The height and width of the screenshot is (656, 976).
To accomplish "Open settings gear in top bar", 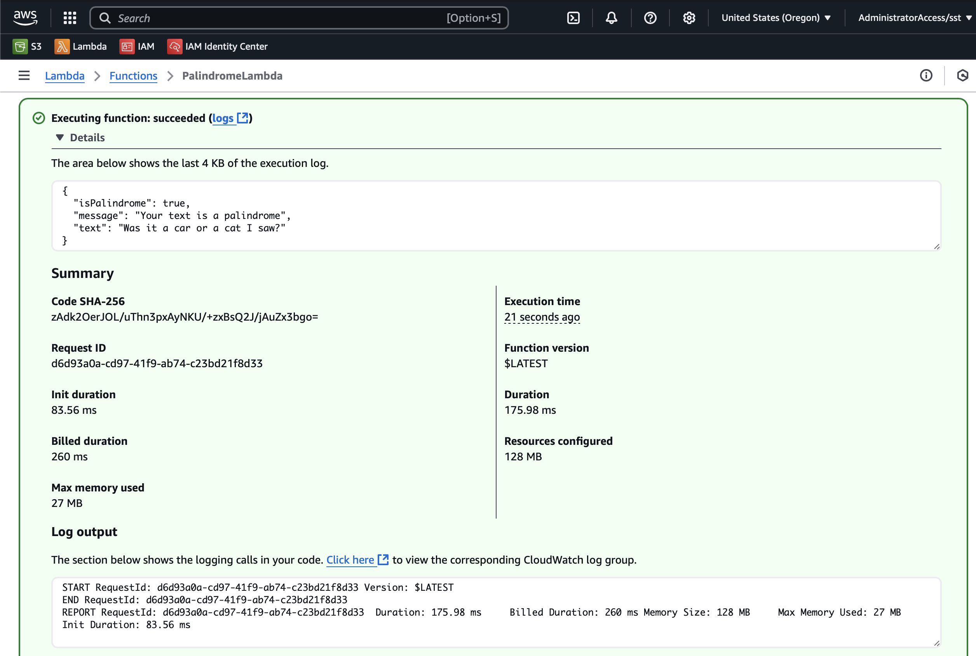I will coord(689,17).
